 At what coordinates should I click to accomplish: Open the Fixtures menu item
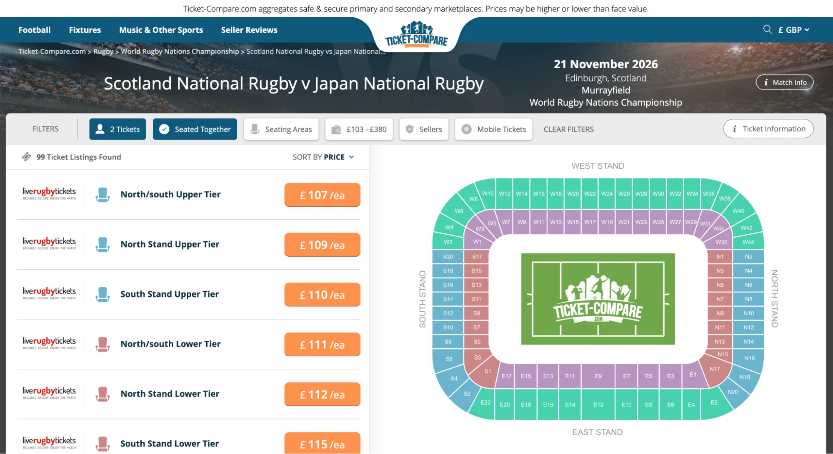[x=85, y=30]
